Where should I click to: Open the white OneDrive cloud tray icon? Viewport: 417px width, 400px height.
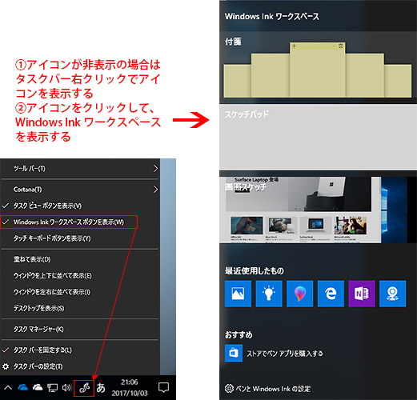38,387
